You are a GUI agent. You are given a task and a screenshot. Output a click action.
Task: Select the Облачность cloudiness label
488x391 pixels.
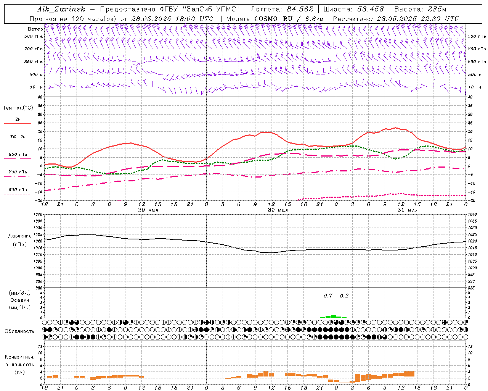[19, 331]
